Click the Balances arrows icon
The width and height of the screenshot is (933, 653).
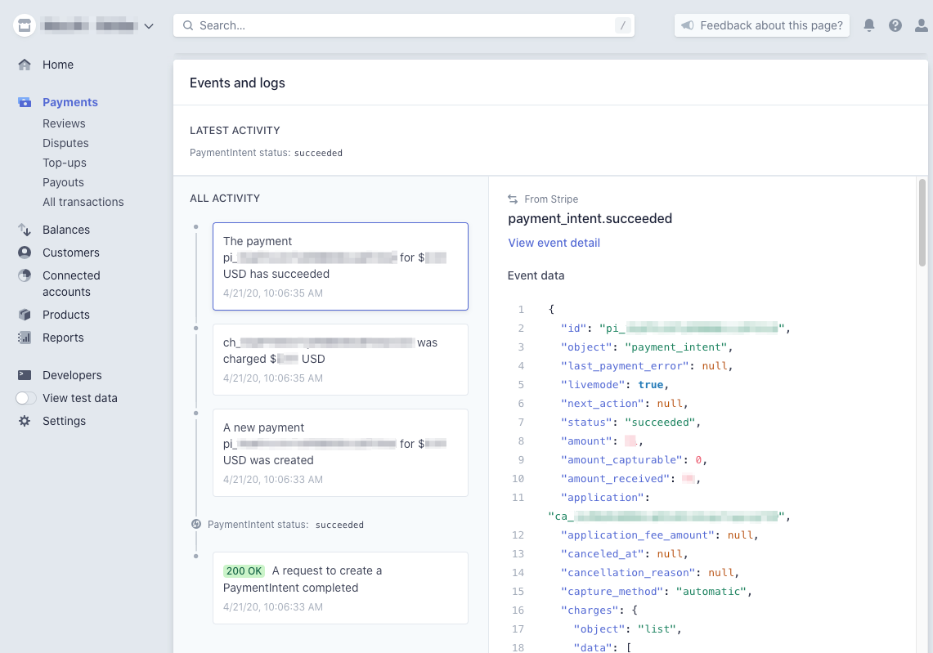tap(25, 230)
